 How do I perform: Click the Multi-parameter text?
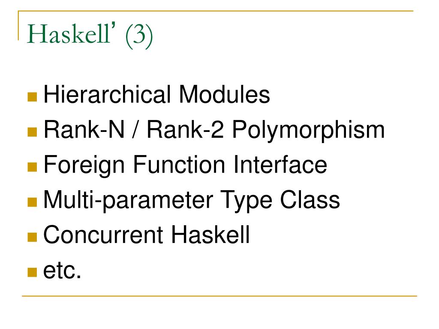128,201
